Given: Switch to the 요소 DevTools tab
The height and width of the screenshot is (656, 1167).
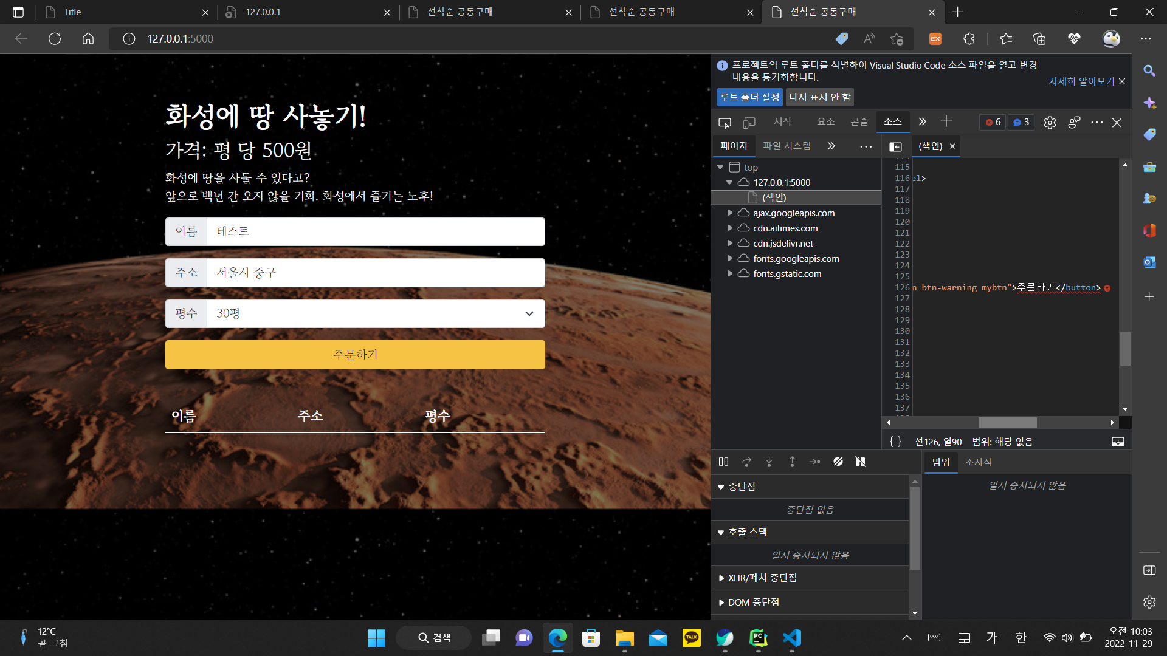Looking at the screenshot, I should coord(825,121).
